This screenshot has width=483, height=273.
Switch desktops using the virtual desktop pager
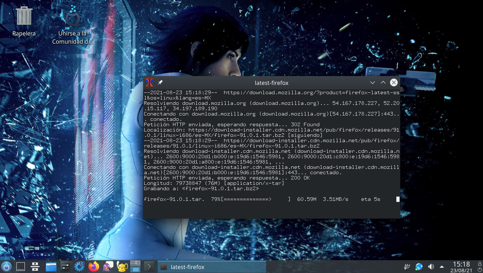coord(135,267)
